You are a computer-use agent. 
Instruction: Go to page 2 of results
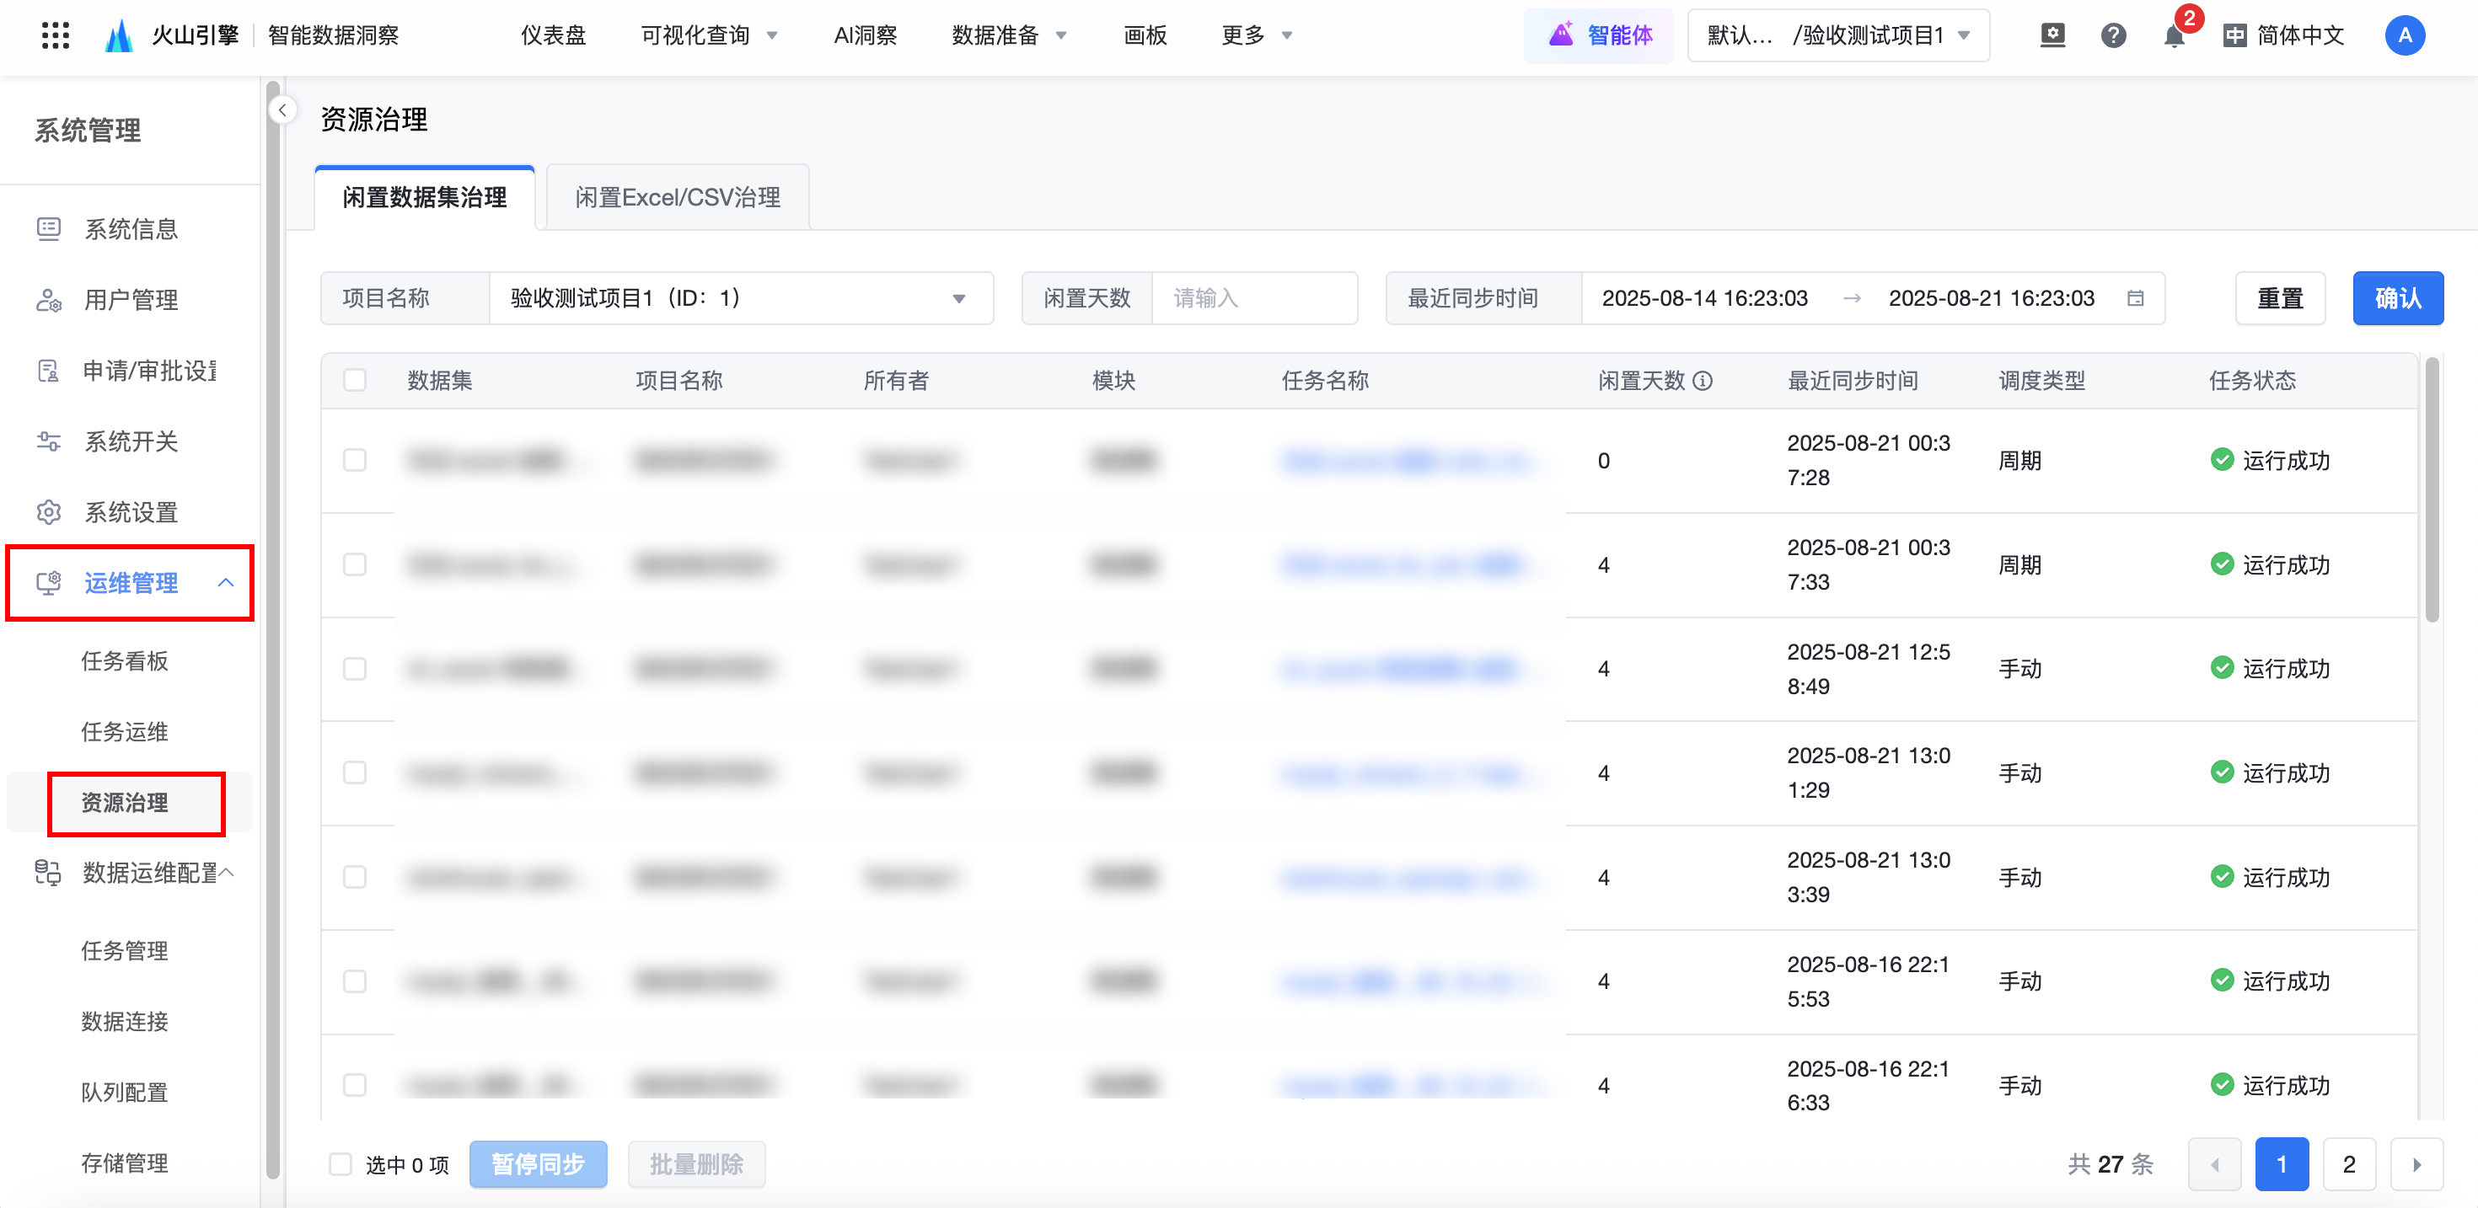coord(2348,1165)
